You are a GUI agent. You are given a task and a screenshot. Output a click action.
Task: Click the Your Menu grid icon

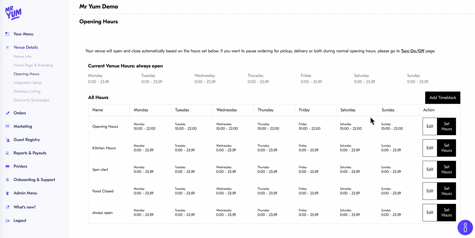coord(7,34)
